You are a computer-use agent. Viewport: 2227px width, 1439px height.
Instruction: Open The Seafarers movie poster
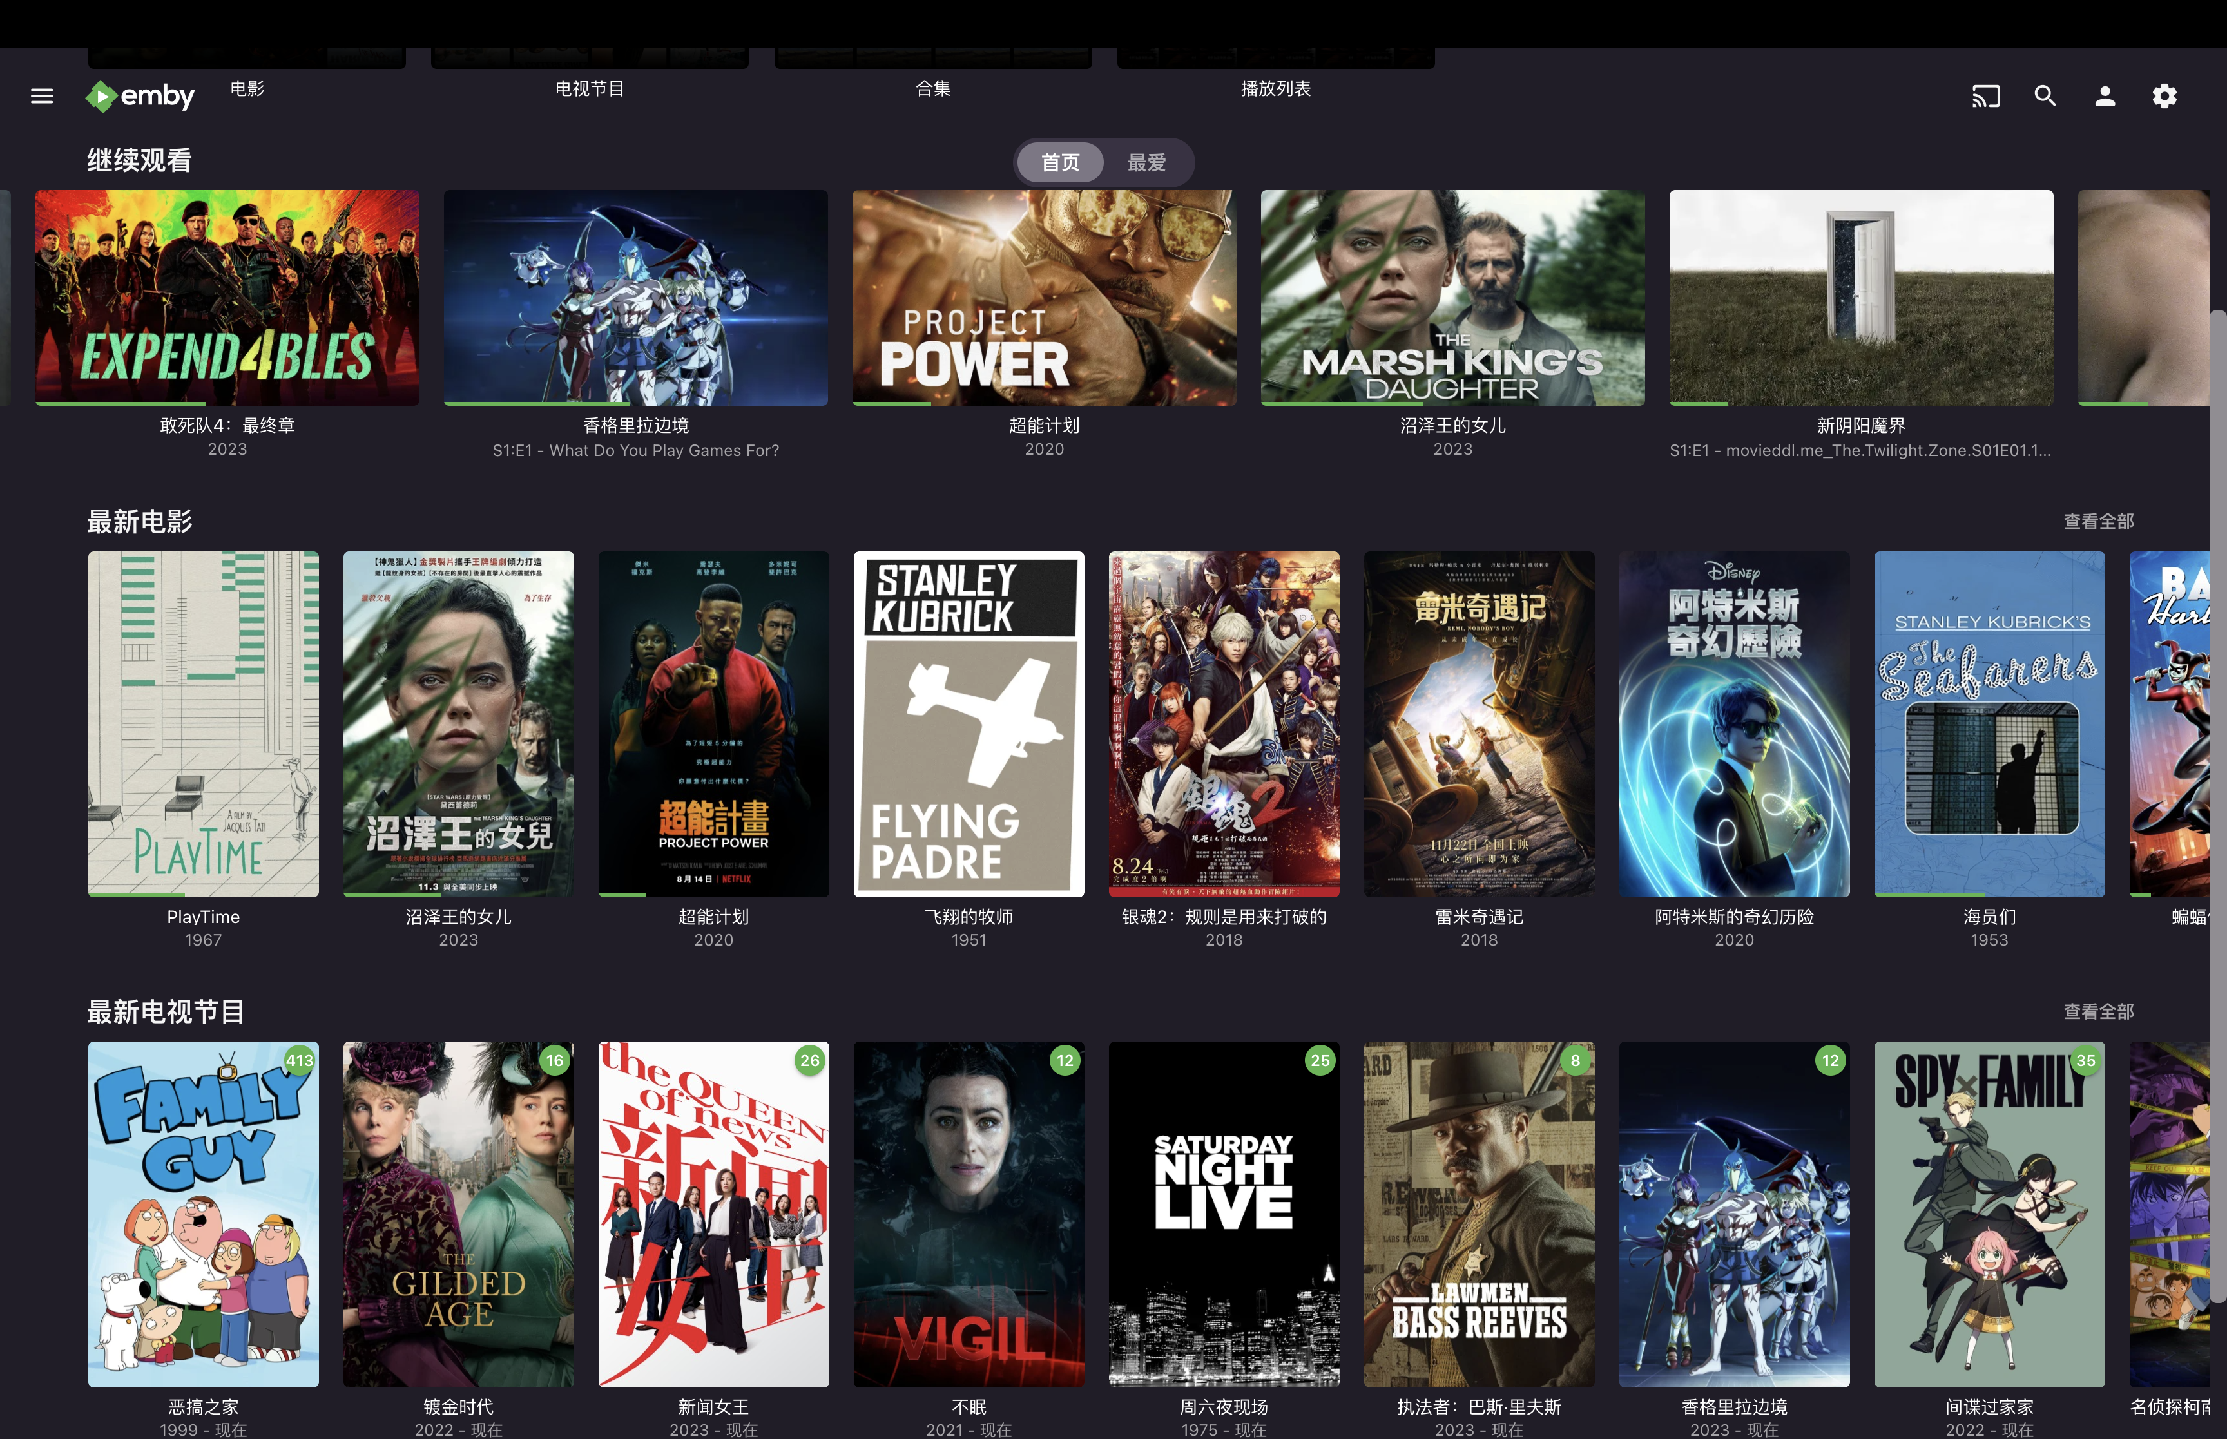pos(1990,724)
